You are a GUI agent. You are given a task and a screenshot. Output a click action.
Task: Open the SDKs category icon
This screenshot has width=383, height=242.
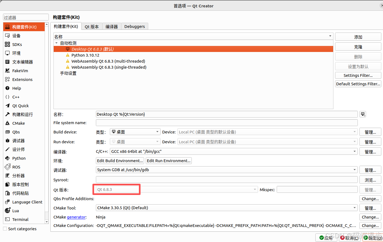coord(7,44)
